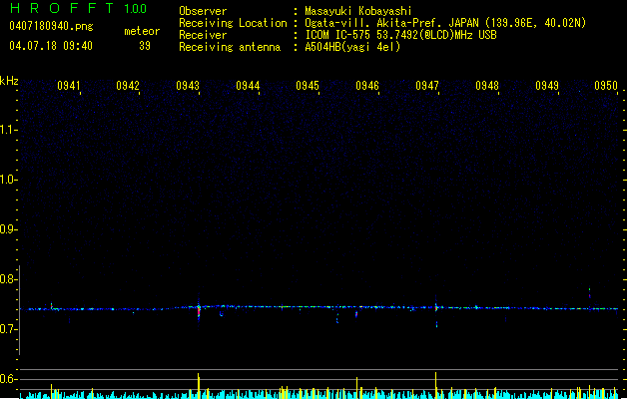The image size is (628, 399).
Task: Click time marker 0944
Action: point(248,86)
